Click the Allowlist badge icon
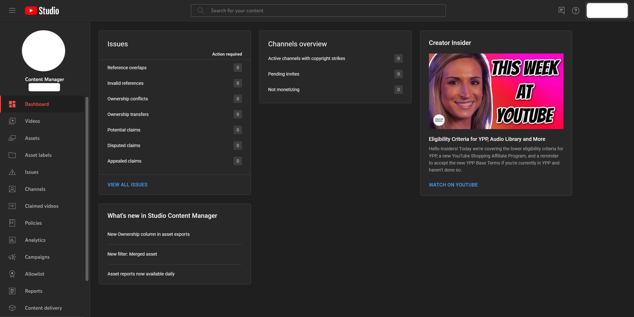Image resolution: width=634 pixels, height=317 pixels. click(12, 274)
